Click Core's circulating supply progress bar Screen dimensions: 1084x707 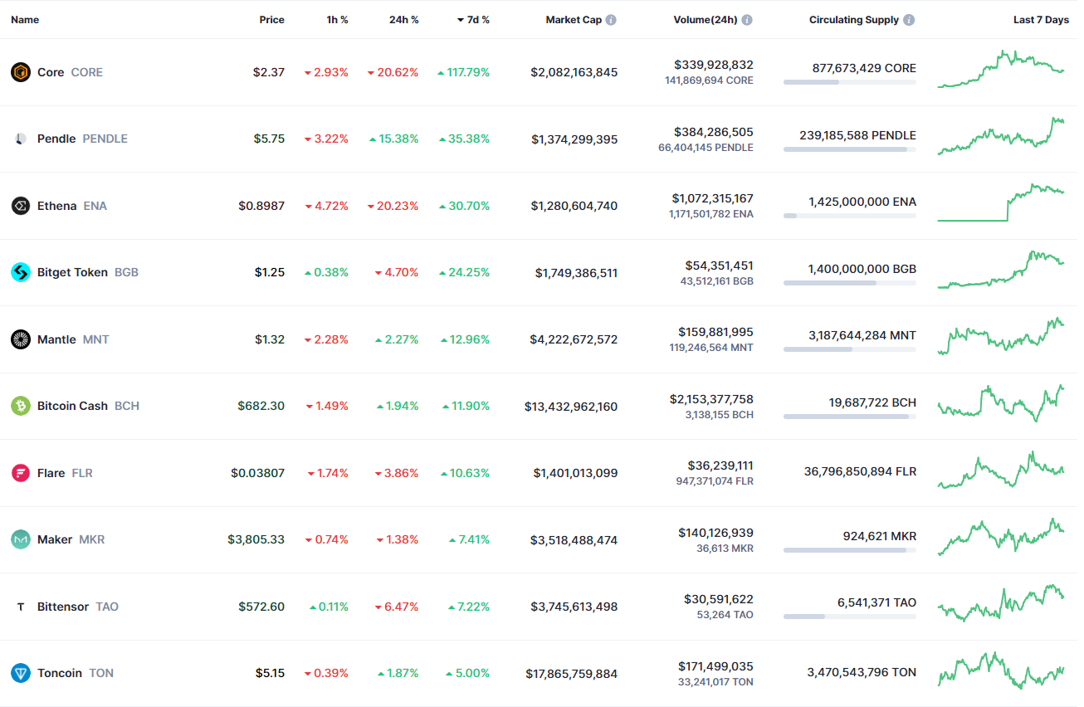click(850, 82)
